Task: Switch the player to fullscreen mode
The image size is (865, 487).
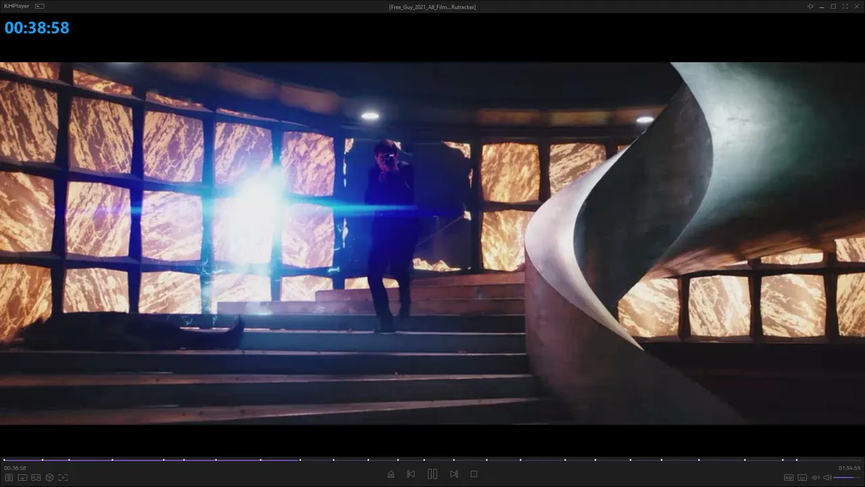Action: pos(845,6)
